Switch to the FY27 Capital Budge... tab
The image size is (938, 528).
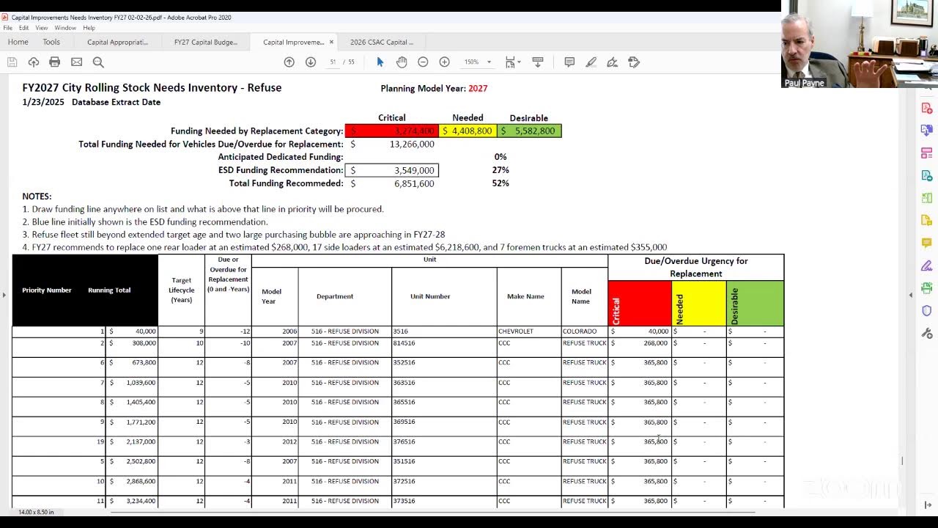[x=205, y=43]
